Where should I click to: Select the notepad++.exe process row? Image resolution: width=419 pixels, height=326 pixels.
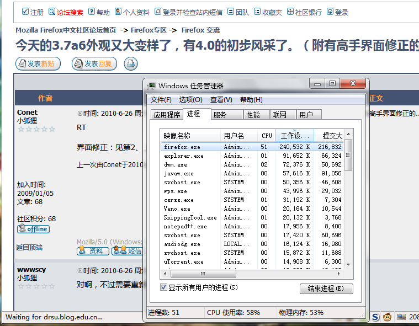[x=252, y=226]
